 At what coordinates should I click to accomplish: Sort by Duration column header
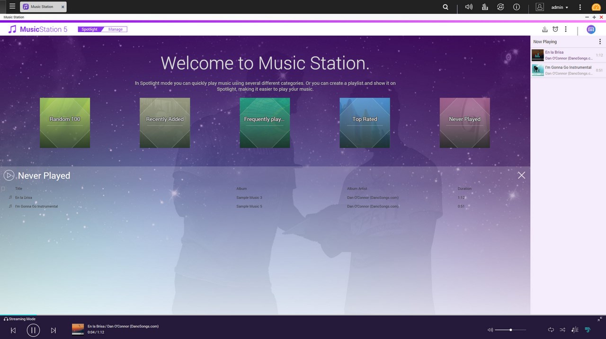[464, 188]
